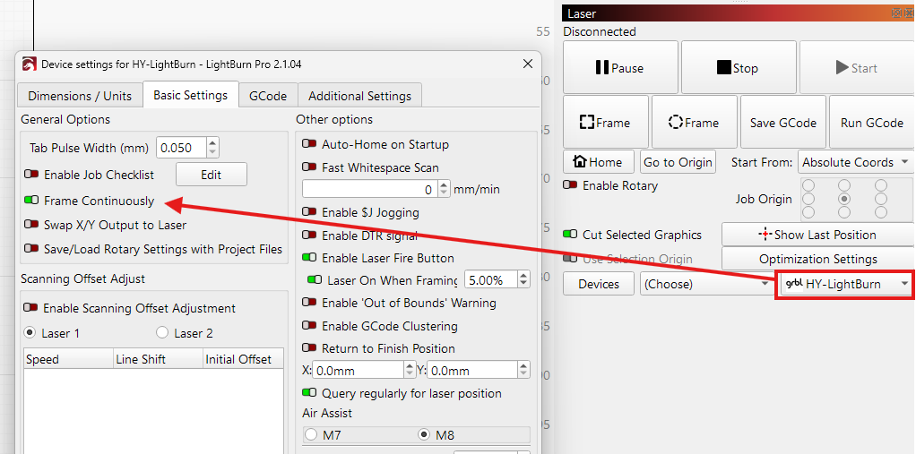Click Show Last Position crosshair button
916x454 pixels.
click(x=817, y=235)
